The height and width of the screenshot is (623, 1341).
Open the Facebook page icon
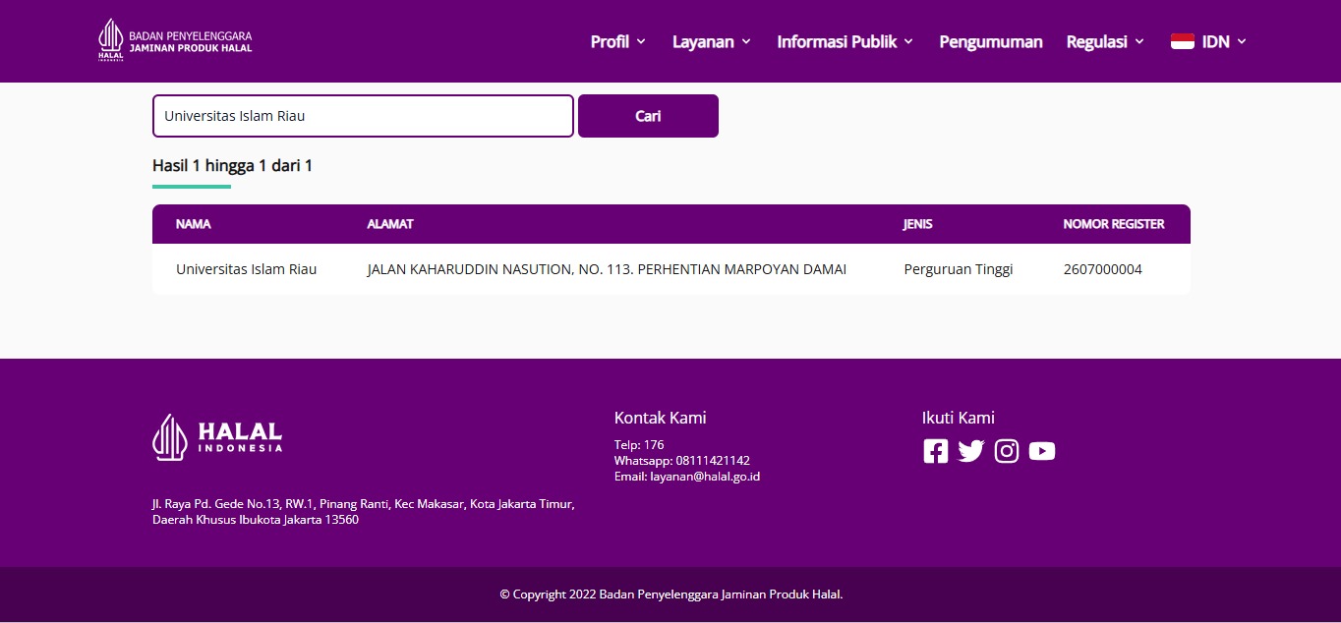tap(936, 451)
